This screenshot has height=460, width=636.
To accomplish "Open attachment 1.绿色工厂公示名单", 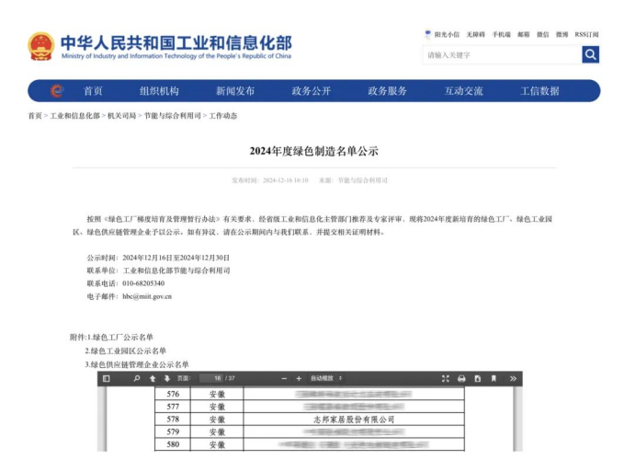I will tap(120, 338).
